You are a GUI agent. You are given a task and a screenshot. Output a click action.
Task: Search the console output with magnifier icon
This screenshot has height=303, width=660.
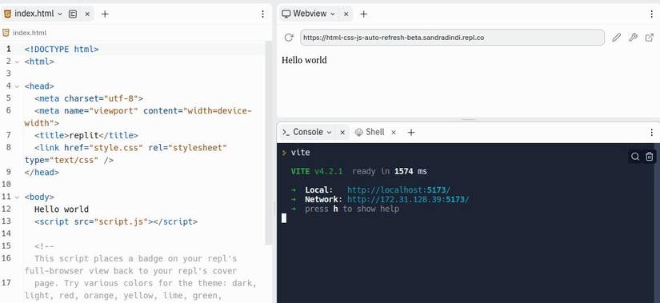pyautogui.click(x=635, y=157)
